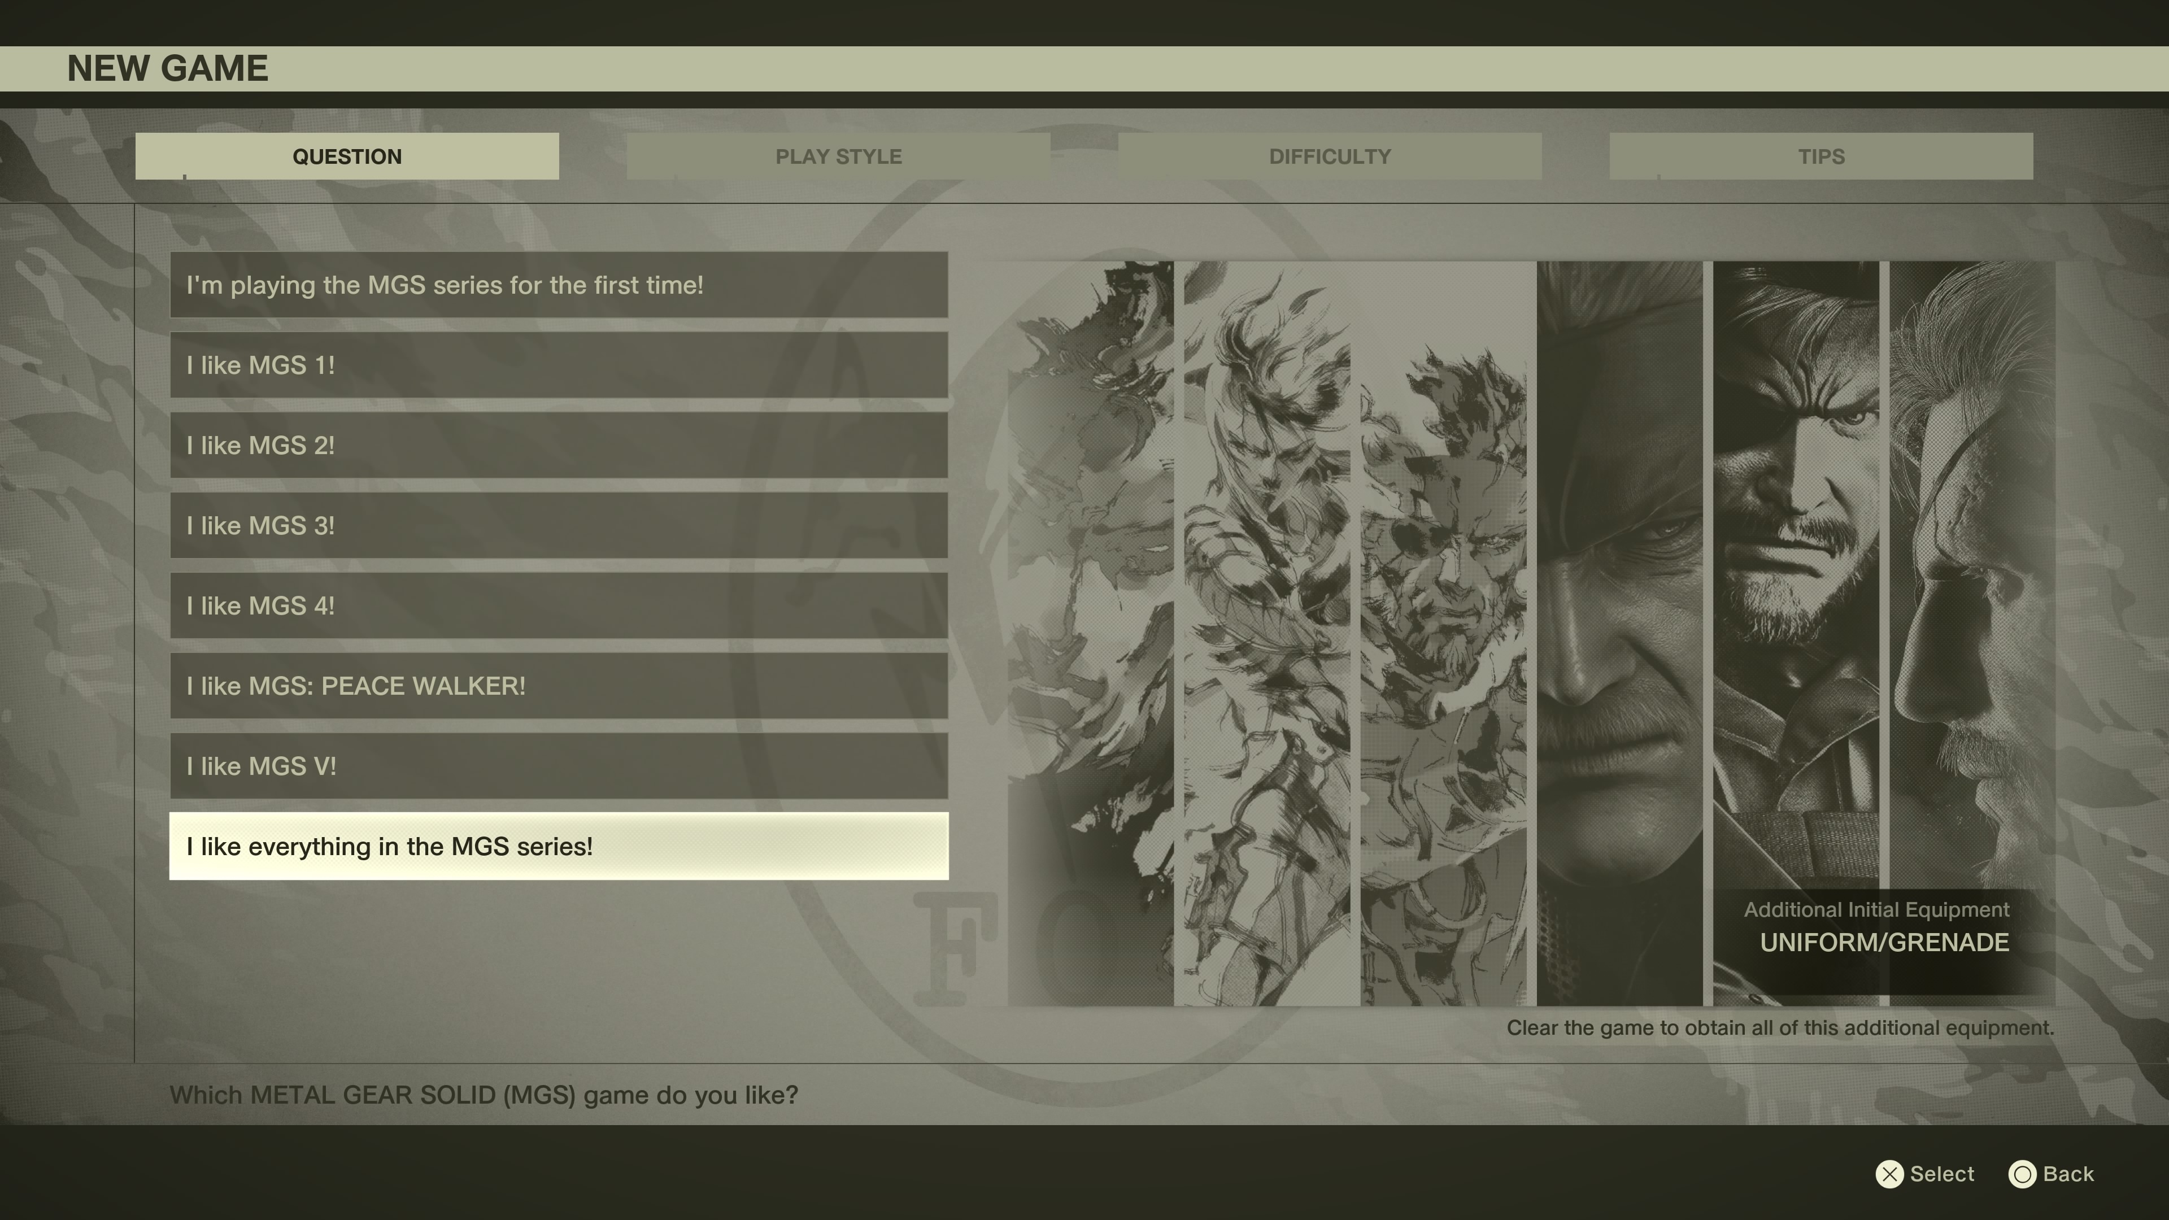
Task: Open the DIFFICULTY tab
Action: coord(1329,156)
